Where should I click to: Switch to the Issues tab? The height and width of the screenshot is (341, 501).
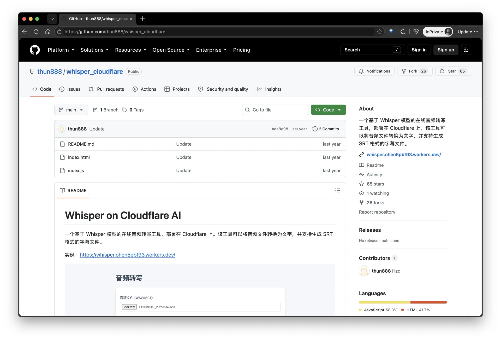tap(70, 89)
